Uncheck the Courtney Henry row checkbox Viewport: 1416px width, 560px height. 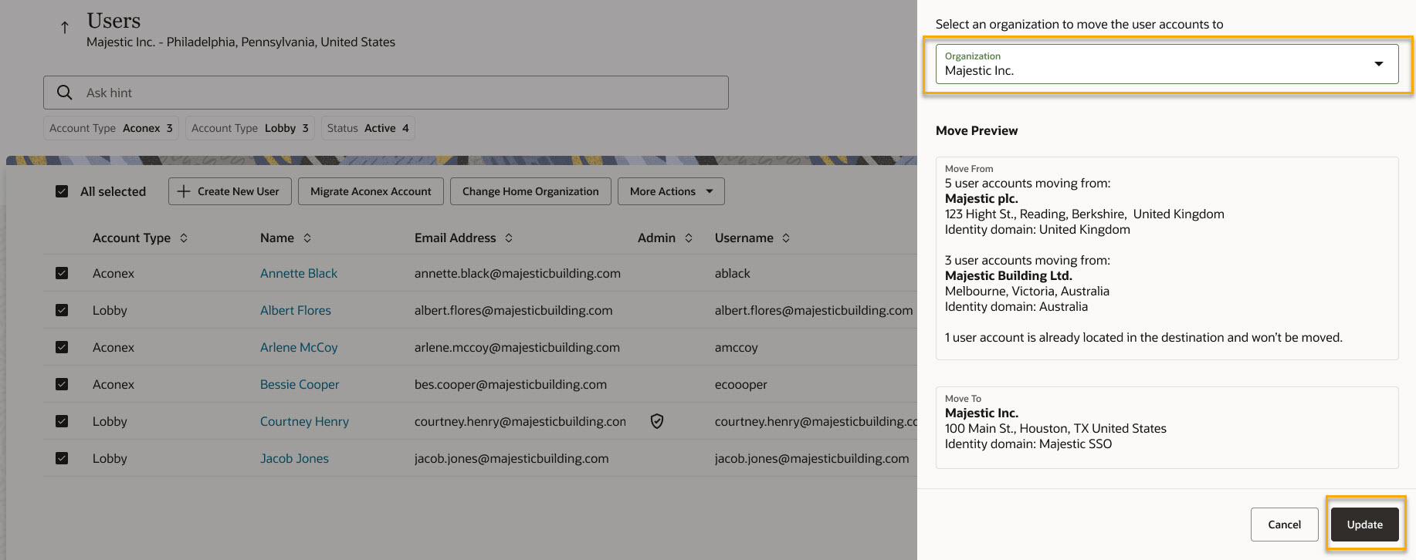tap(62, 421)
